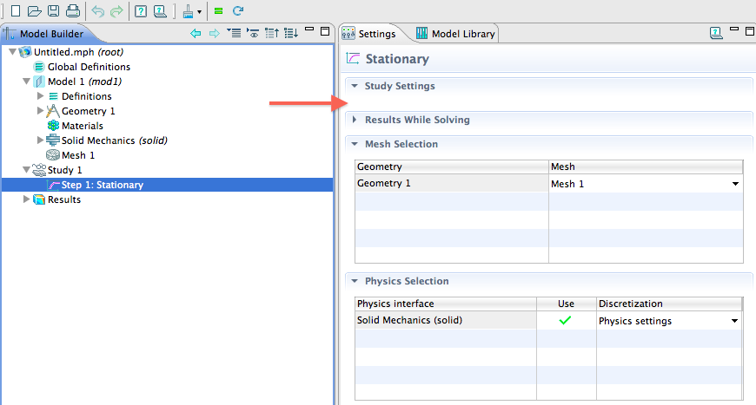Click the Print icon in toolbar

(72, 11)
